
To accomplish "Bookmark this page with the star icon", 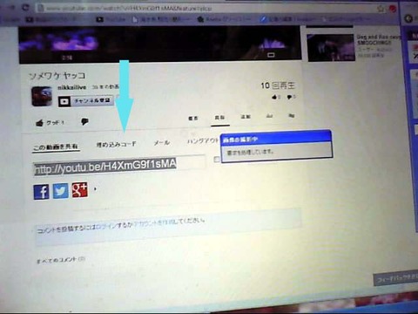I will (x=381, y=9).
